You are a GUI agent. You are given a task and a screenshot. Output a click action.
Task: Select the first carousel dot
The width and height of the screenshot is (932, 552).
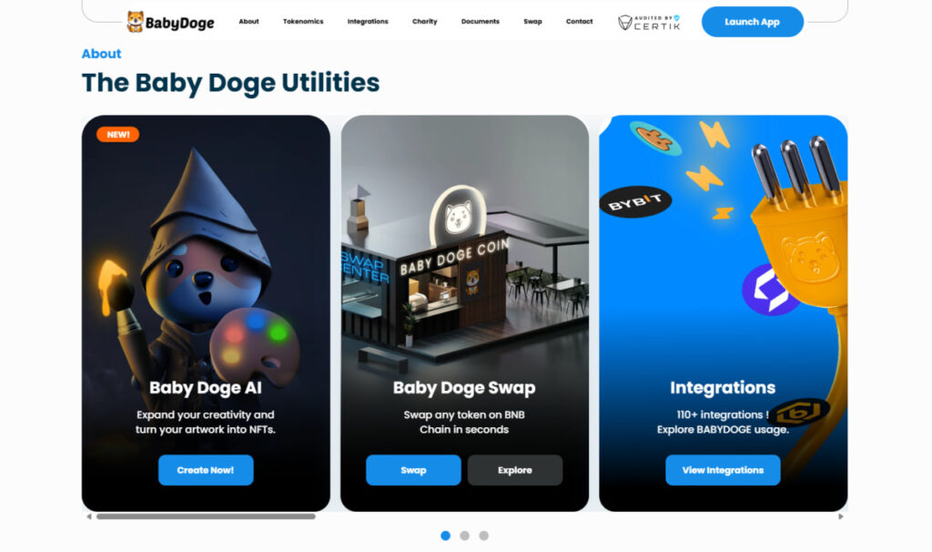[x=445, y=536]
